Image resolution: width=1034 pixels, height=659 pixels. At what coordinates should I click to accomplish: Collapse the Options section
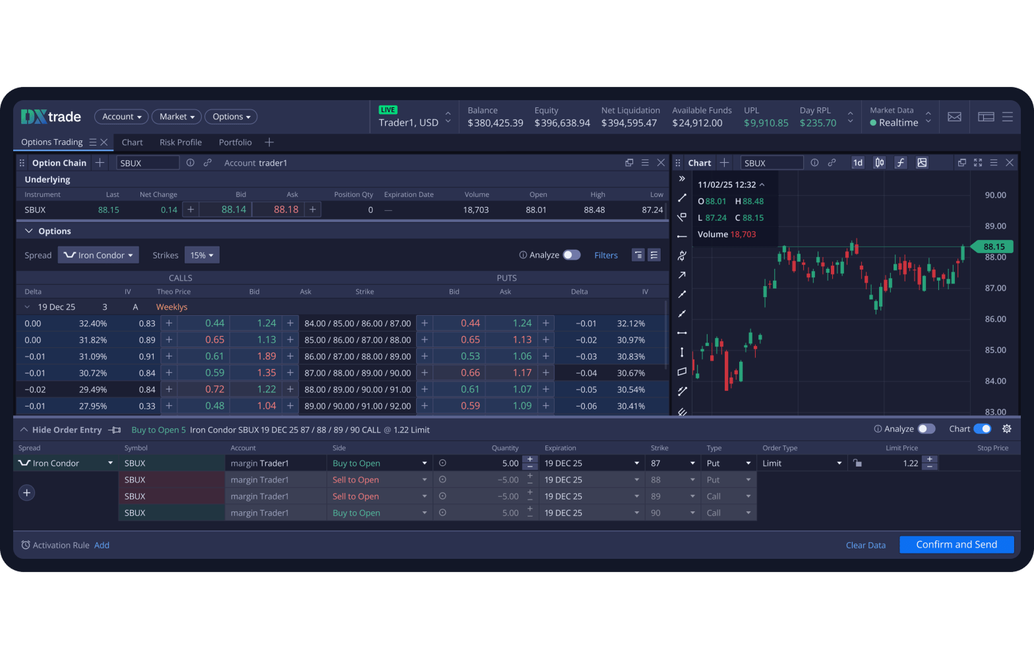tap(29, 231)
